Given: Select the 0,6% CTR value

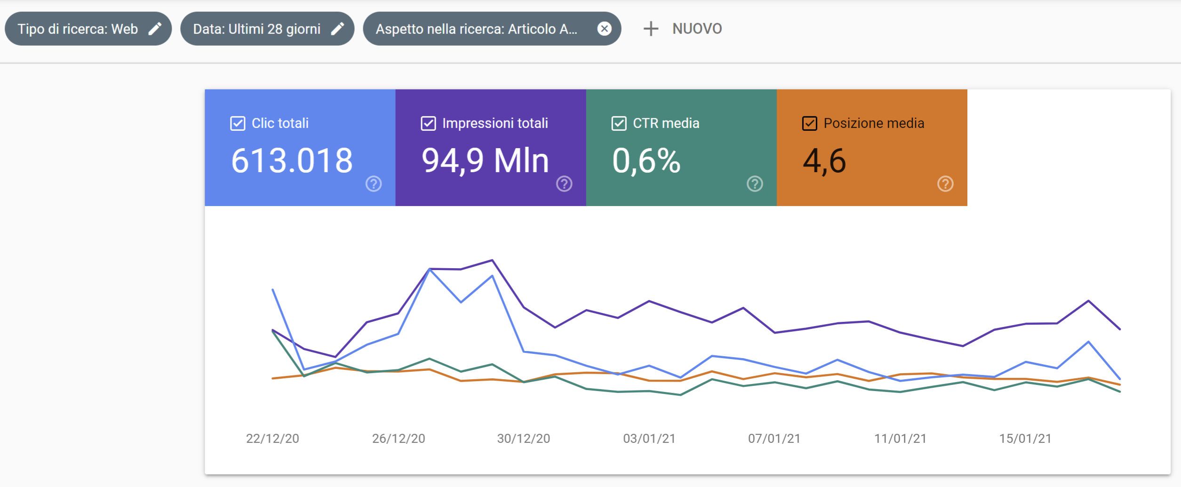Looking at the screenshot, I should pos(646,161).
